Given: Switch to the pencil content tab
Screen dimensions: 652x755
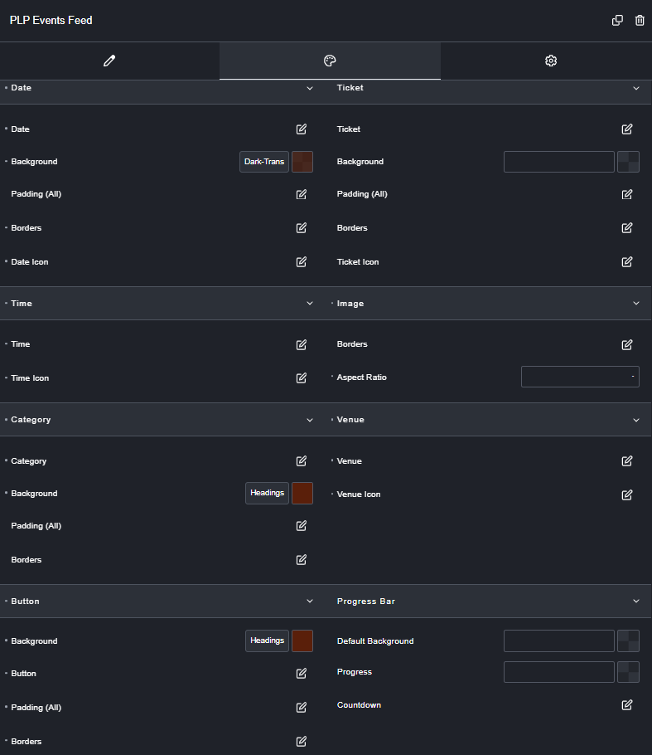Looking at the screenshot, I should tap(109, 61).
